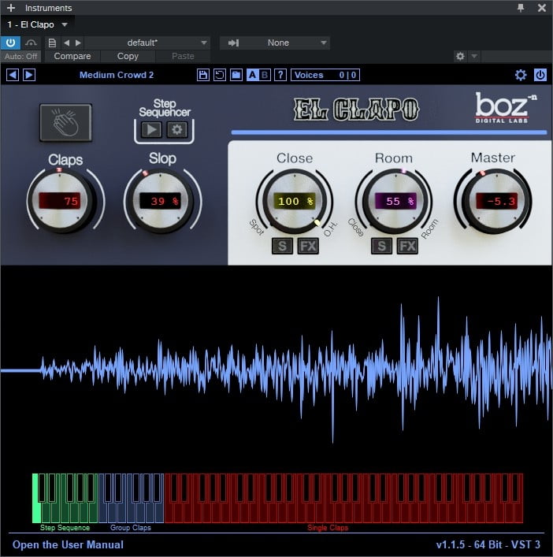Image resolution: width=553 pixels, height=557 pixels.
Task: Close the Instruments panel
Action: point(542,7)
